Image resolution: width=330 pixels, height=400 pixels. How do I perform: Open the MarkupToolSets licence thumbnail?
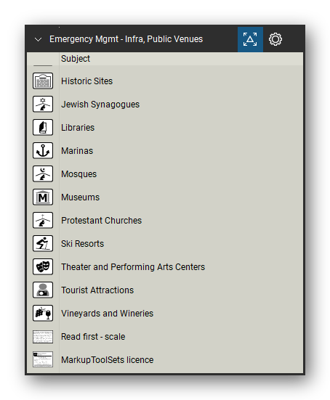43,359
